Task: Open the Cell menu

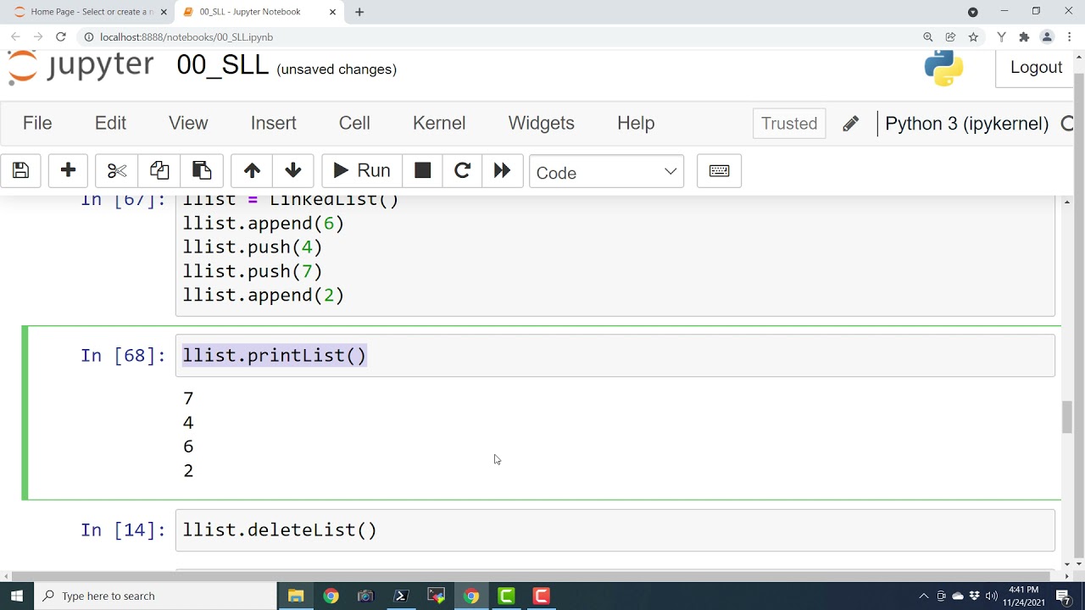Action: click(354, 123)
